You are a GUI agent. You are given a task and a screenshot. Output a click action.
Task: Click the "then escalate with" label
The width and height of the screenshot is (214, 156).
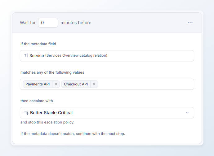37,101
